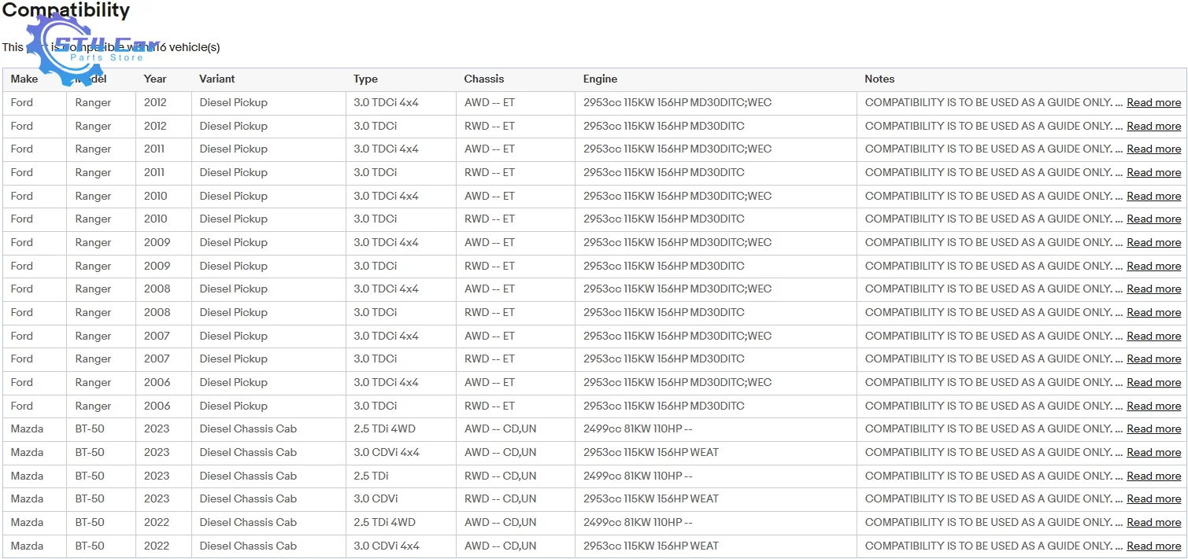Click the Type column header
Screen dimensions: 1188x559
pyautogui.click(x=365, y=79)
